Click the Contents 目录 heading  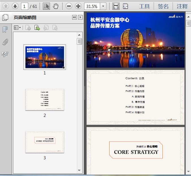[135, 78]
